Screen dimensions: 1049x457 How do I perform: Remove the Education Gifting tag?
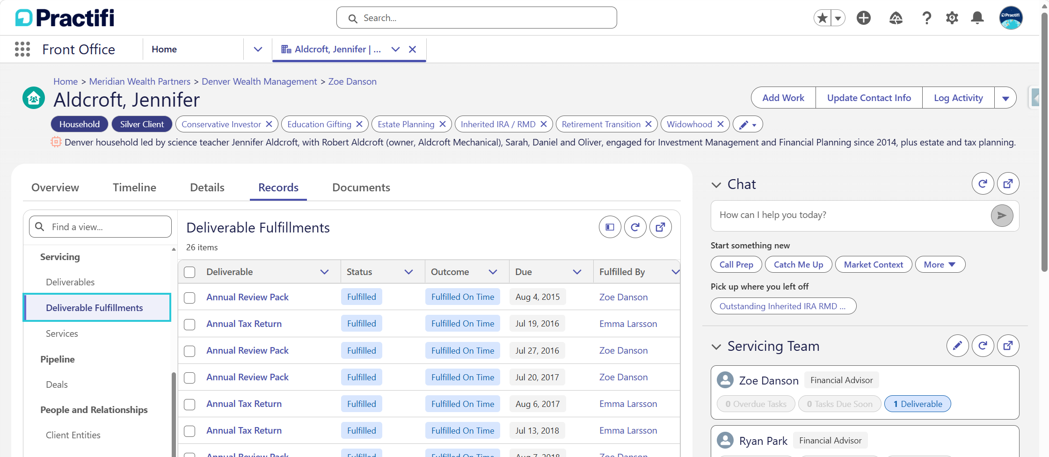[x=359, y=124]
